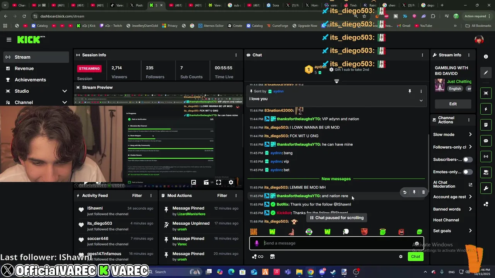Open LizardManIsHere link in Mod Actions

point(191,214)
